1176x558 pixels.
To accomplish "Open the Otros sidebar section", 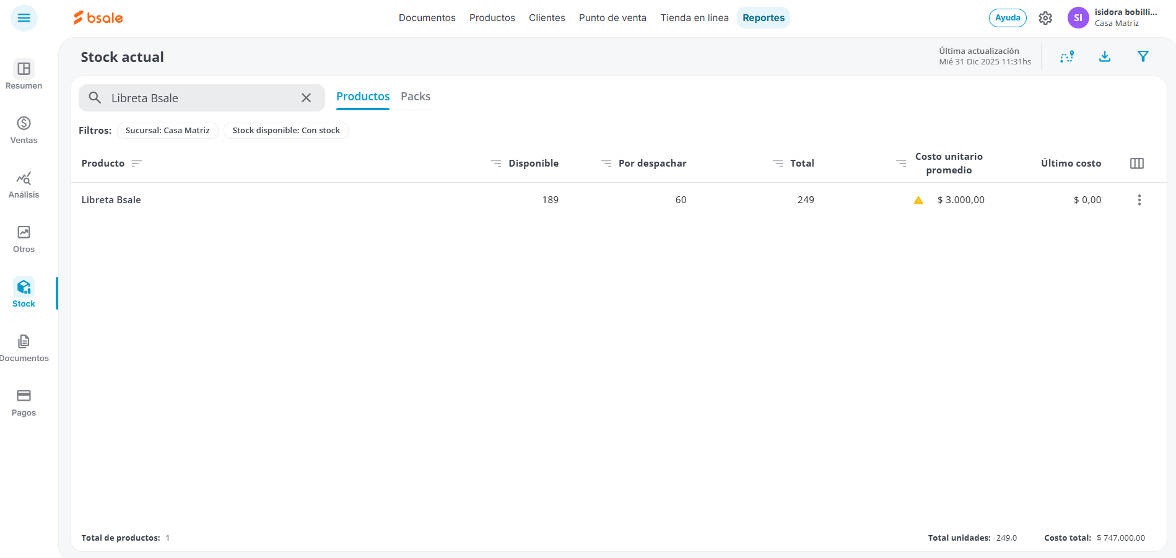I will (24, 238).
